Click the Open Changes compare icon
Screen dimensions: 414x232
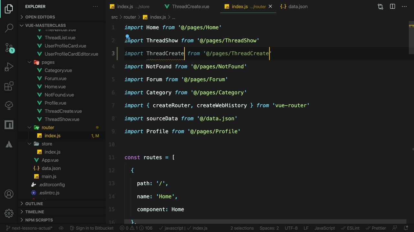[x=380, y=6]
